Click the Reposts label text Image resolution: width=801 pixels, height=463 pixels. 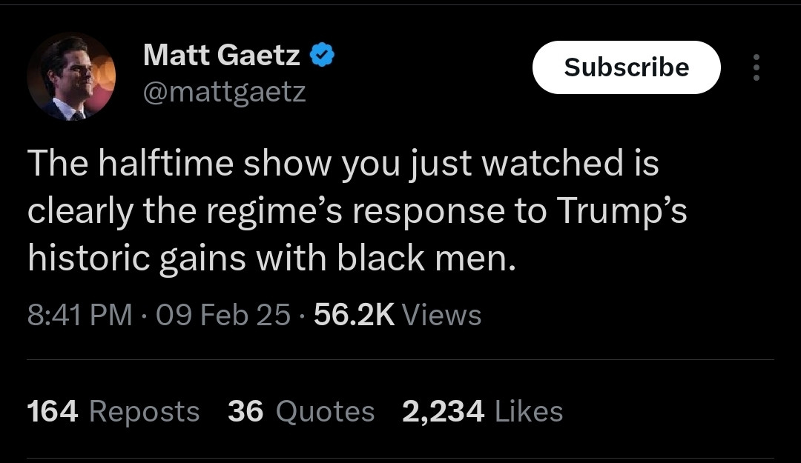click(144, 411)
